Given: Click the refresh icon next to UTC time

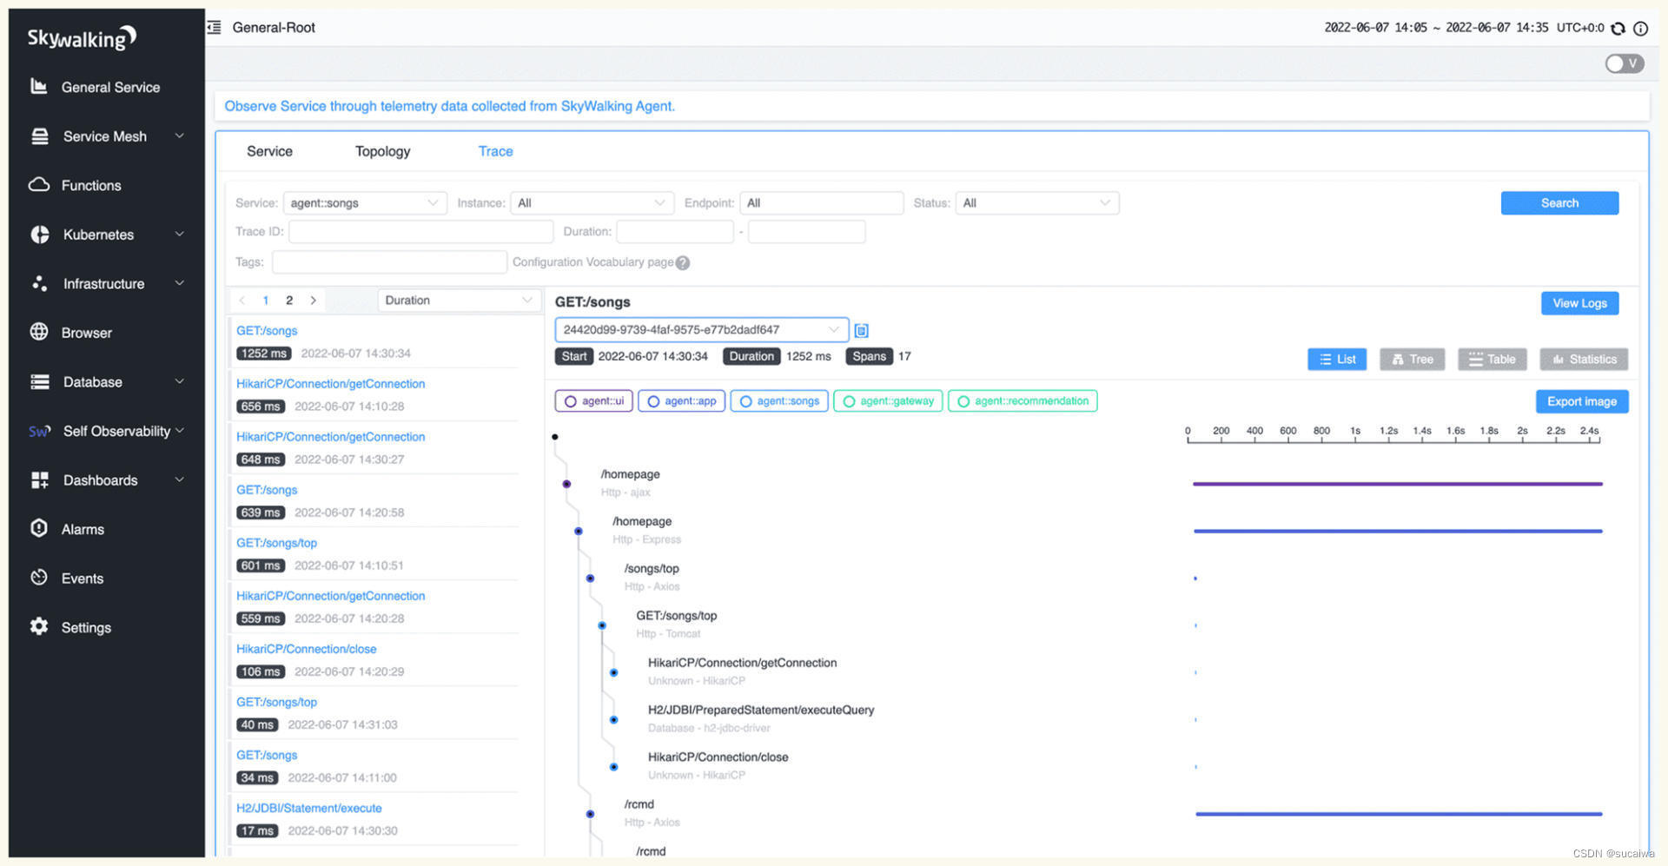Looking at the screenshot, I should pos(1618,28).
